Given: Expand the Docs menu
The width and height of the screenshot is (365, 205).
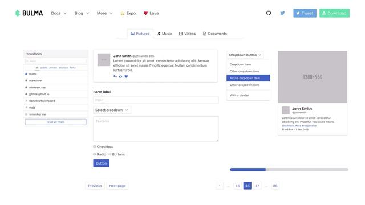Looking at the screenshot, I should coord(59,13).
